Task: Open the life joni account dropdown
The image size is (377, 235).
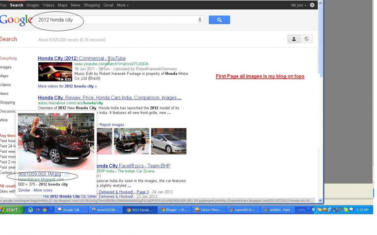Action: click(298, 5)
